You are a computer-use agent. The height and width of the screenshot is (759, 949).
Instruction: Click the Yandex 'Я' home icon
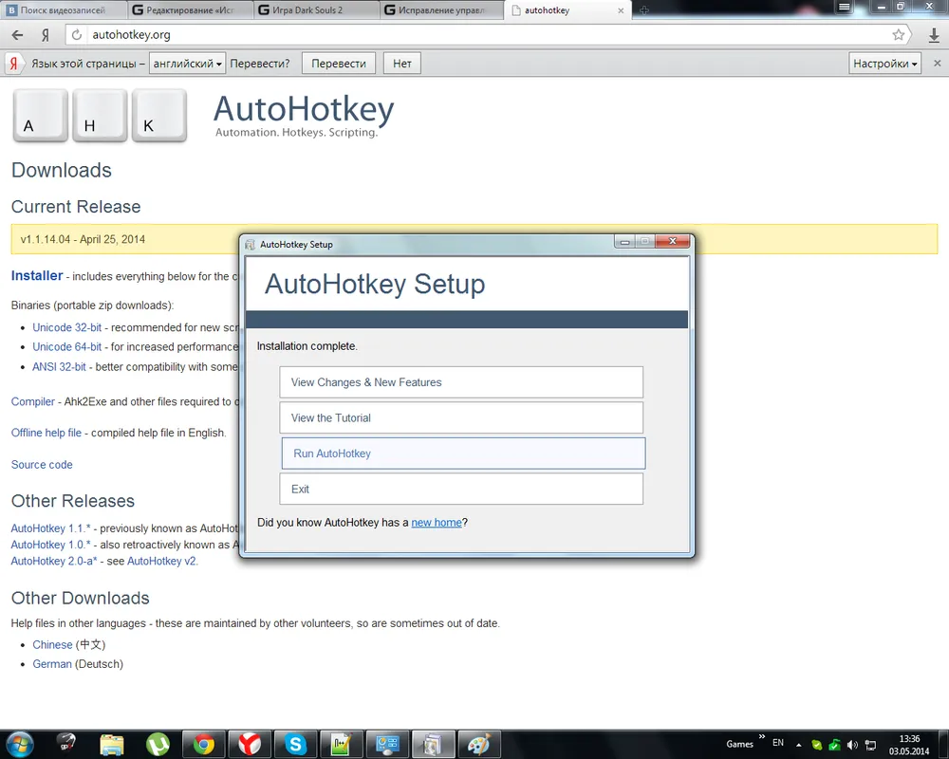tap(45, 35)
